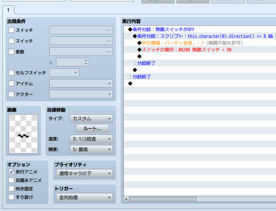
Task: Click the event 画像 thumbnail
Action: point(23,134)
